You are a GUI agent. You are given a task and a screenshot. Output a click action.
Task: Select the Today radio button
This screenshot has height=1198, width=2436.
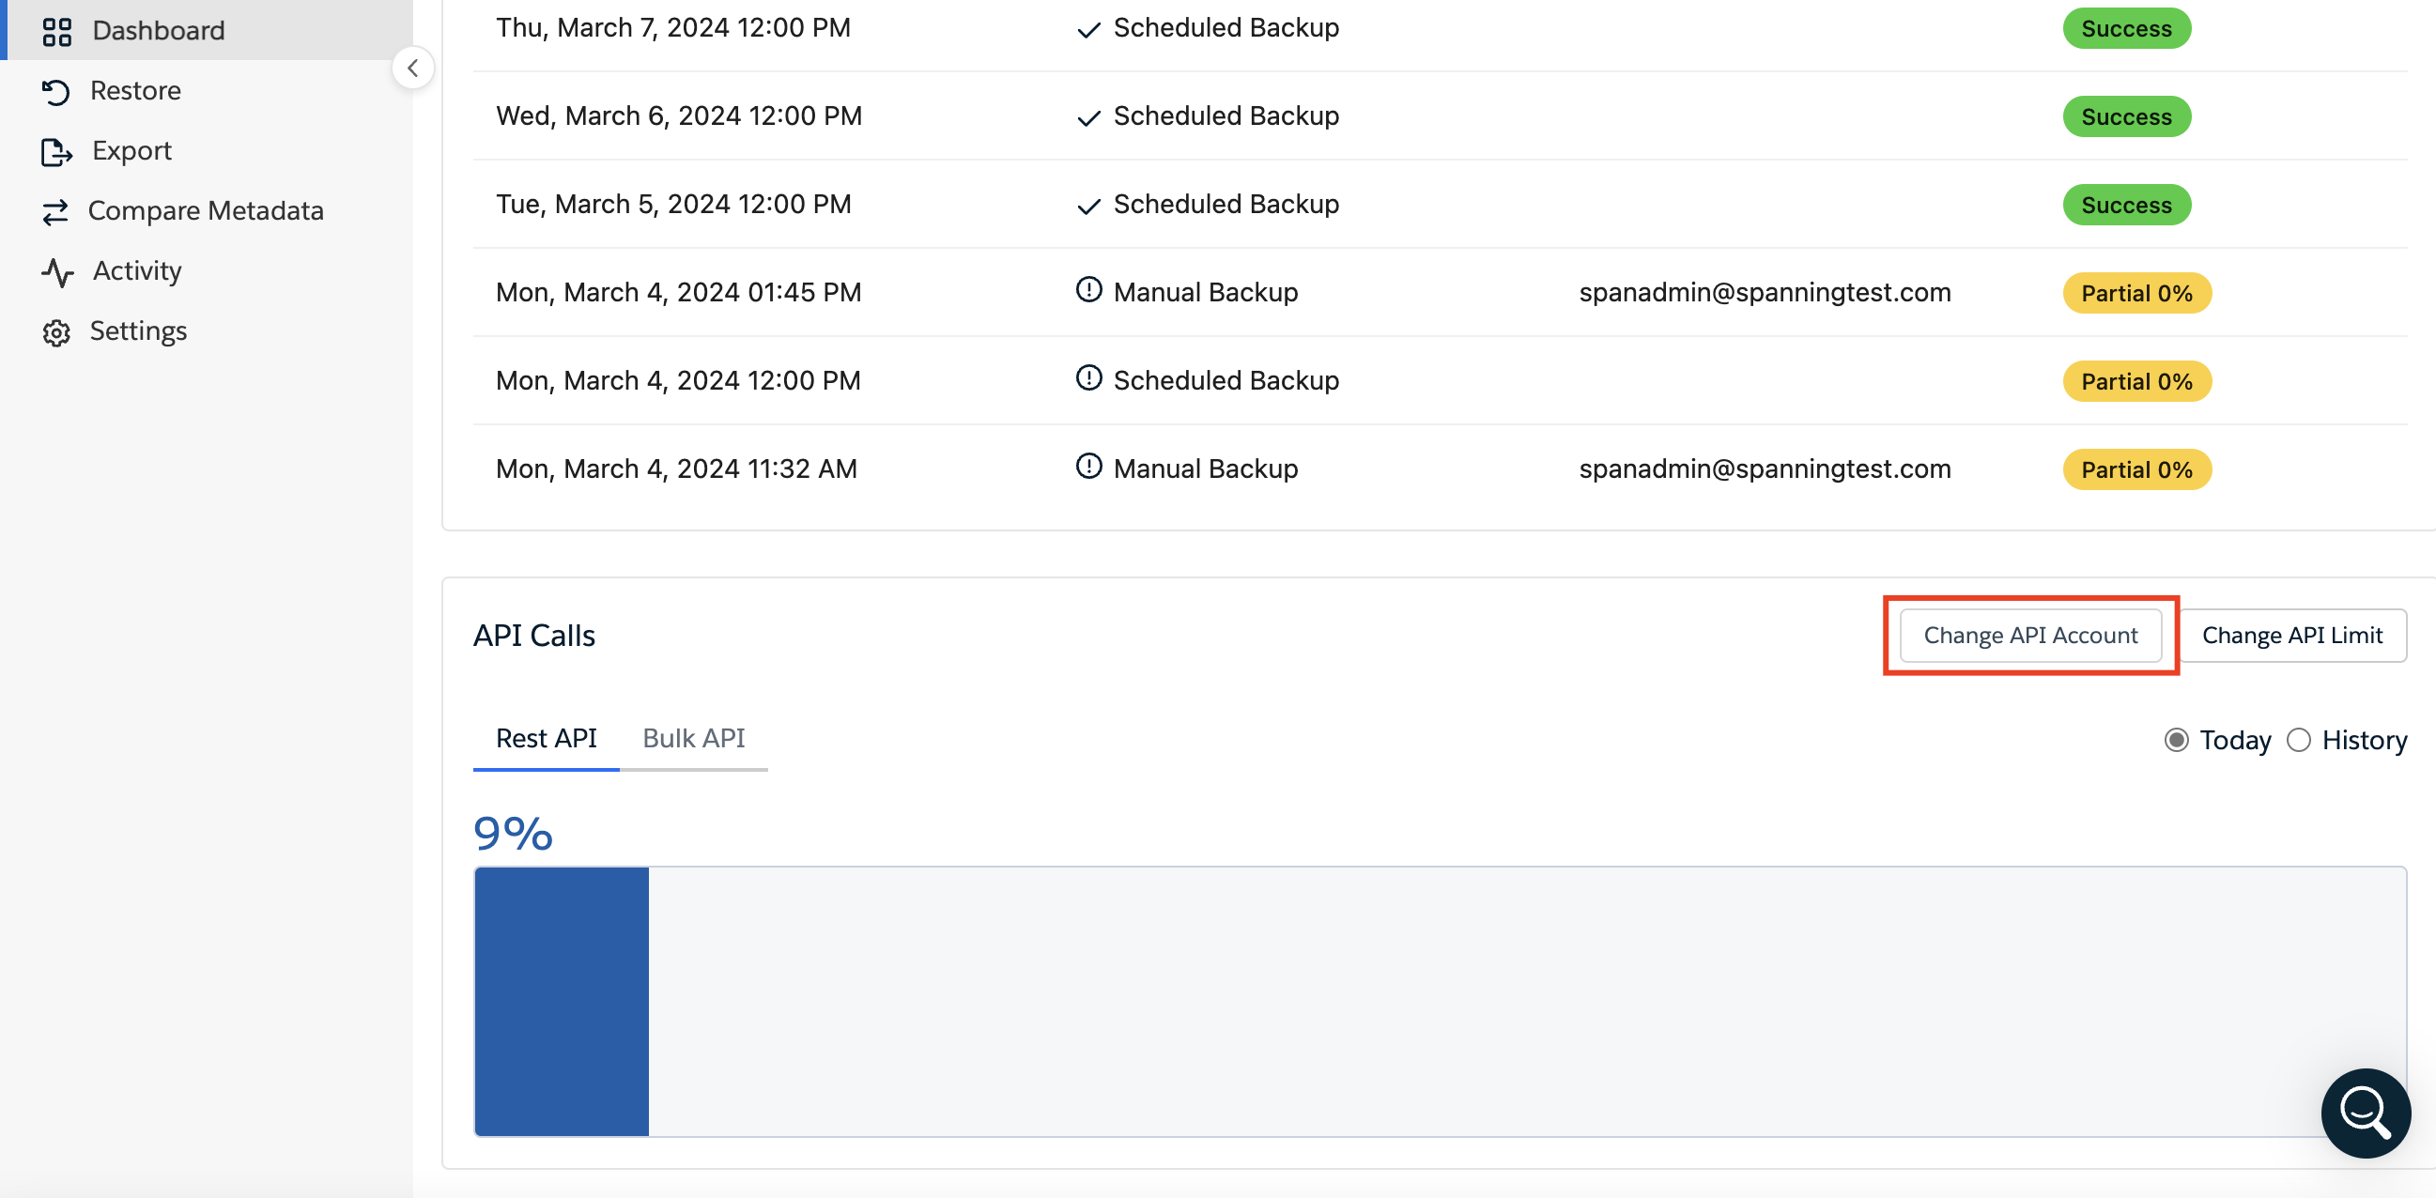point(2176,740)
